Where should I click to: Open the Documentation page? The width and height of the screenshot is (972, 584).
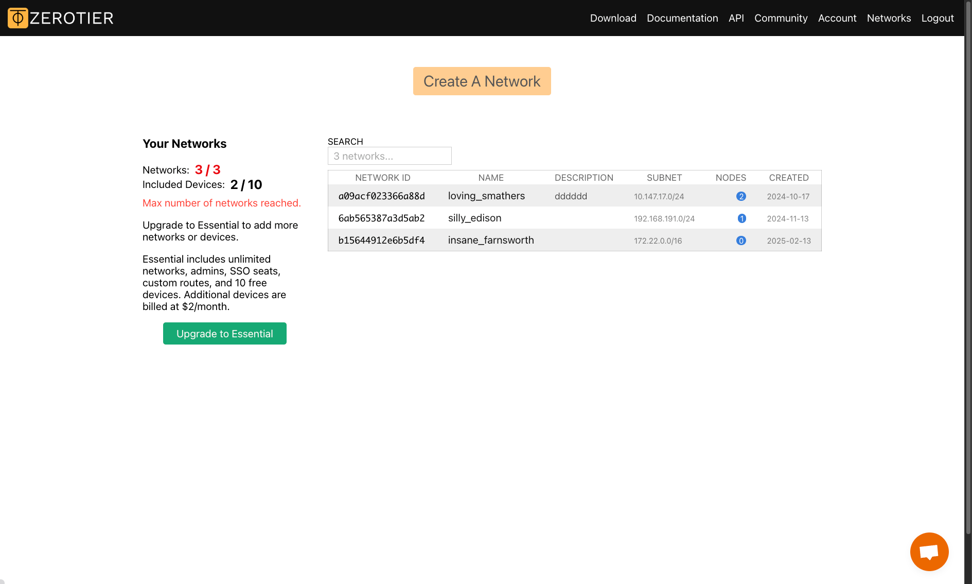click(x=682, y=18)
